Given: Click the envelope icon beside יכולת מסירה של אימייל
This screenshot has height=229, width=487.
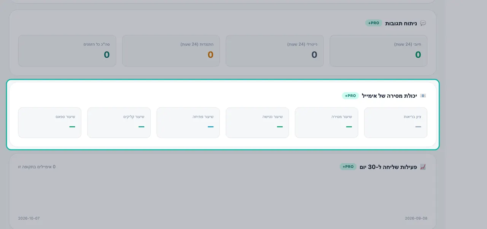Looking at the screenshot, I should click(423, 96).
